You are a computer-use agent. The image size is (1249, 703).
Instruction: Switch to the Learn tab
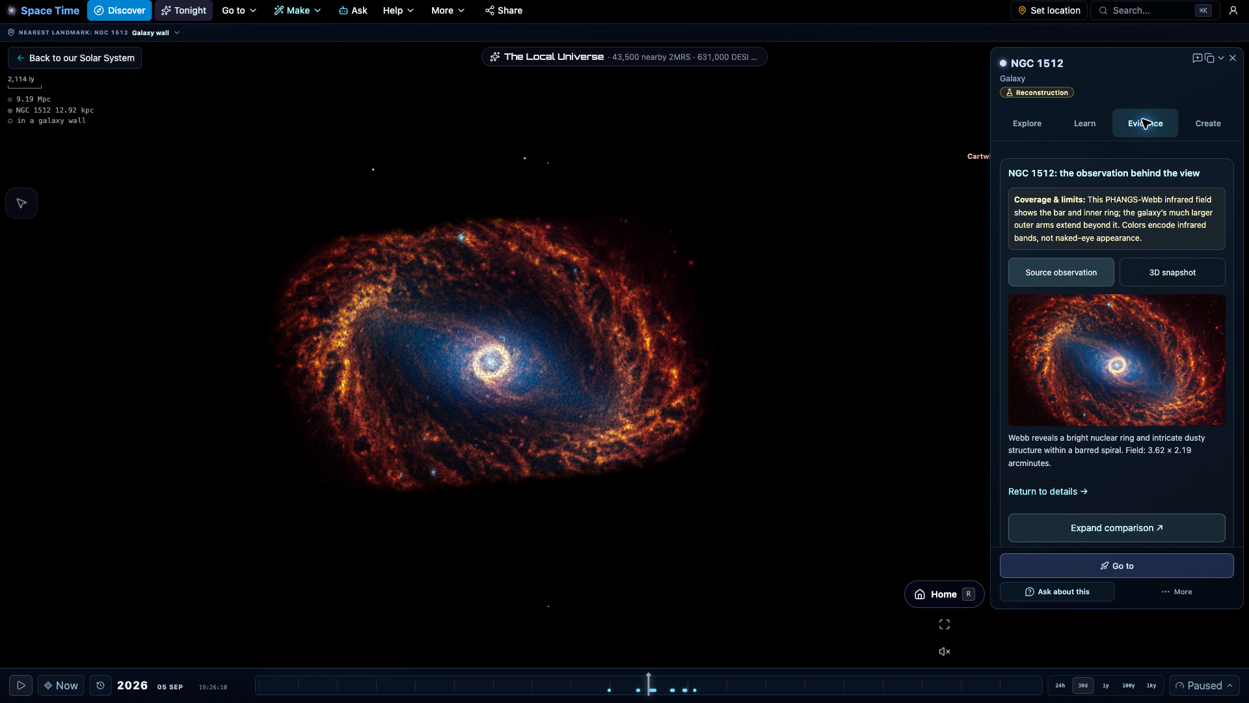[1084, 124]
